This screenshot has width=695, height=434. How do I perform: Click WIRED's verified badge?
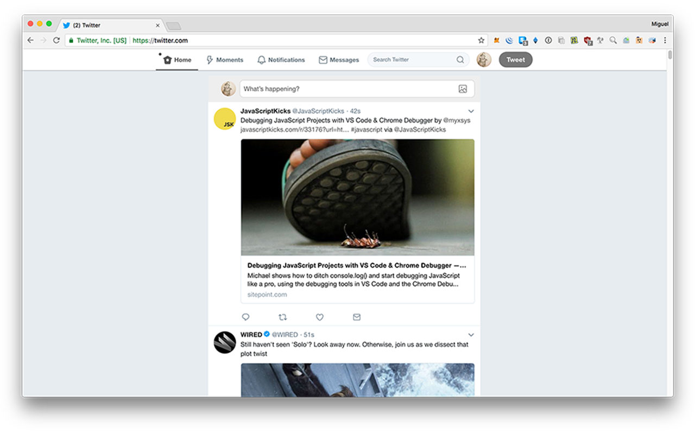(267, 334)
